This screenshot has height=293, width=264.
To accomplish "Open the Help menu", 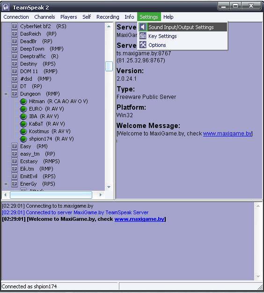I will click(169, 17).
